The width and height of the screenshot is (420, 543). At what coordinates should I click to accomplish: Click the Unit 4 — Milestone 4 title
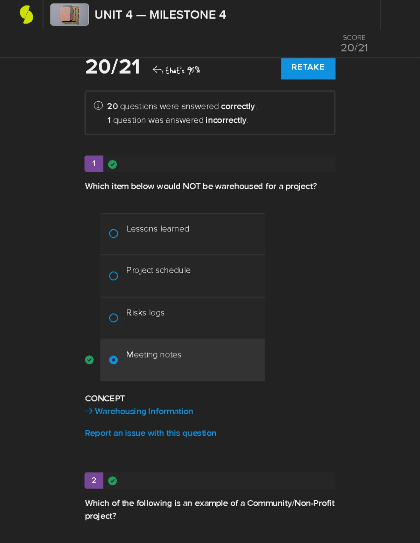(160, 15)
